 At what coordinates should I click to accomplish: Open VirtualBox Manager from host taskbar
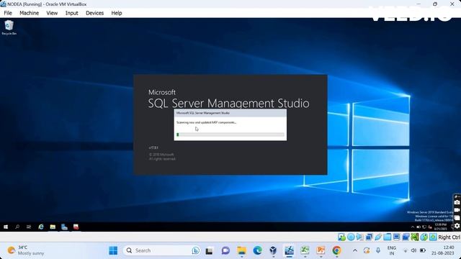[x=273, y=250]
